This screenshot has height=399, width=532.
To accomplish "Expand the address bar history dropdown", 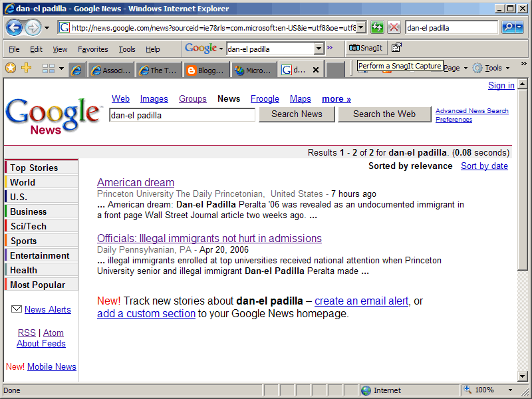I will pyautogui.click(x=361, y=27).
